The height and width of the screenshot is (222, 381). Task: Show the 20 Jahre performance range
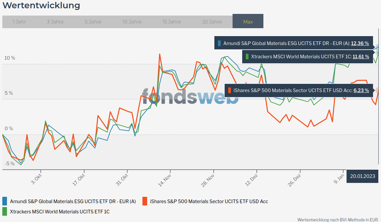coord(212,22)
